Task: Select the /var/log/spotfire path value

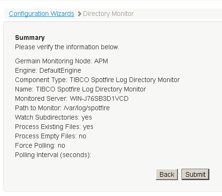Action: pyautogui.click(x=87, y=108)
